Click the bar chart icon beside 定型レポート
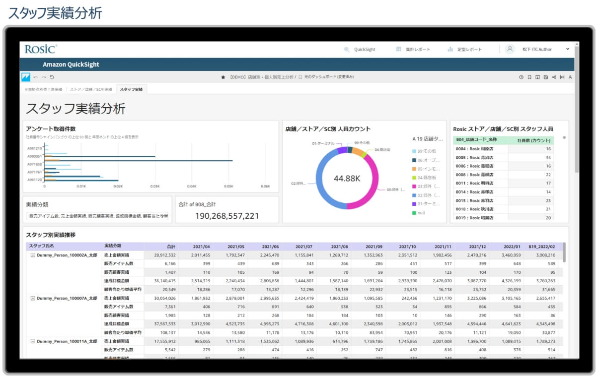Image resolution: width=596 pixels, height=376 pixels. pos(450,49)
